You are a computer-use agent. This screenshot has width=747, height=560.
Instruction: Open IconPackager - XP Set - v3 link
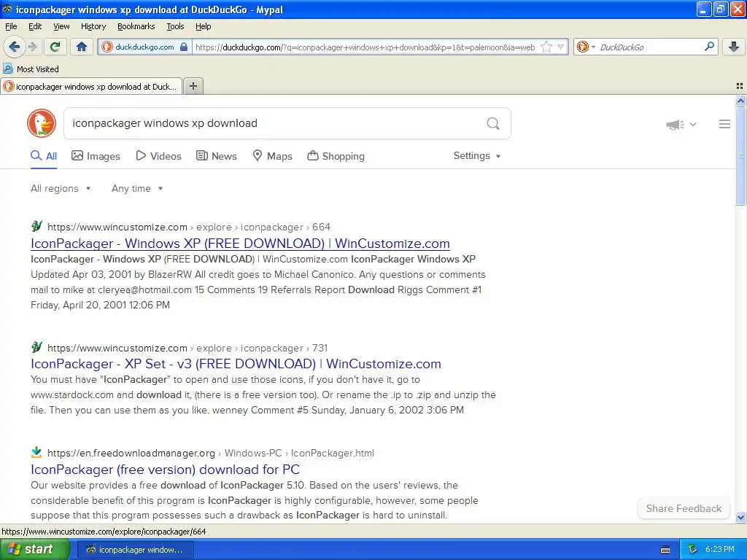236,364
